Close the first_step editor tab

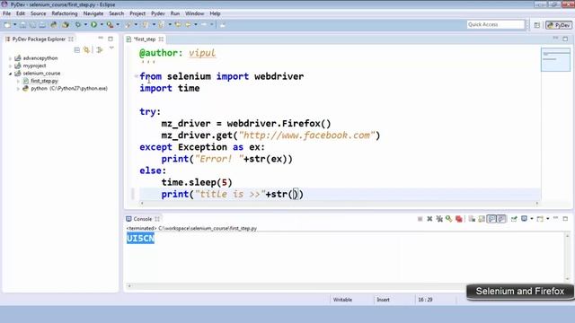tap(161, 39)
